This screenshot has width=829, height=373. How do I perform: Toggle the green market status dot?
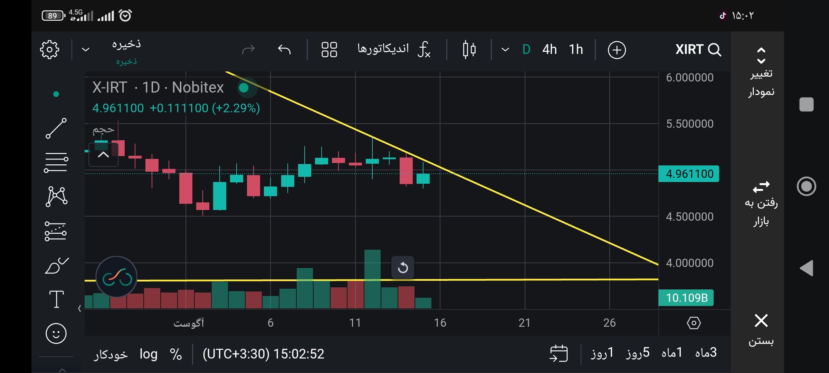(244, 88)
